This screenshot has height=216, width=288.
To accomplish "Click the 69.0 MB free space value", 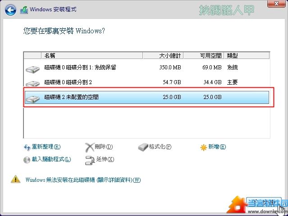I will pos(212,67).
